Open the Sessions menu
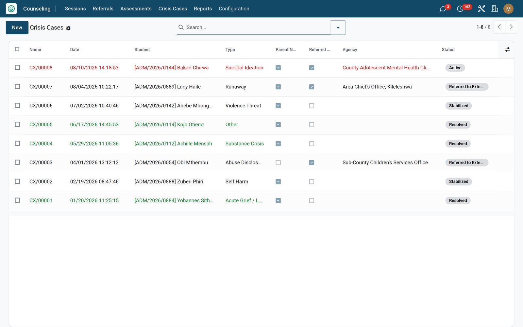Screen dimensions: 523x327 75,9
